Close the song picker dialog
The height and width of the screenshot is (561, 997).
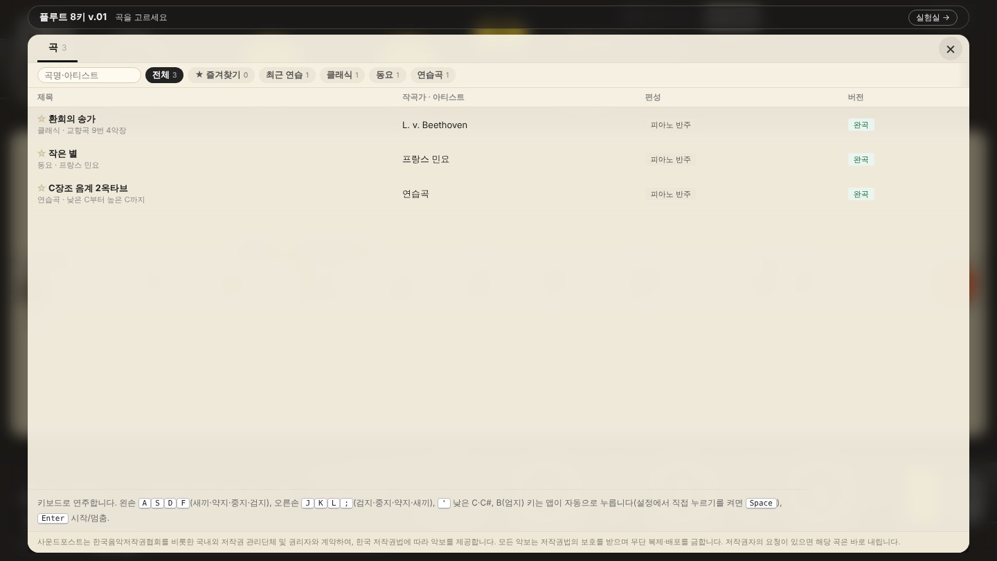[x=950, y=49]
